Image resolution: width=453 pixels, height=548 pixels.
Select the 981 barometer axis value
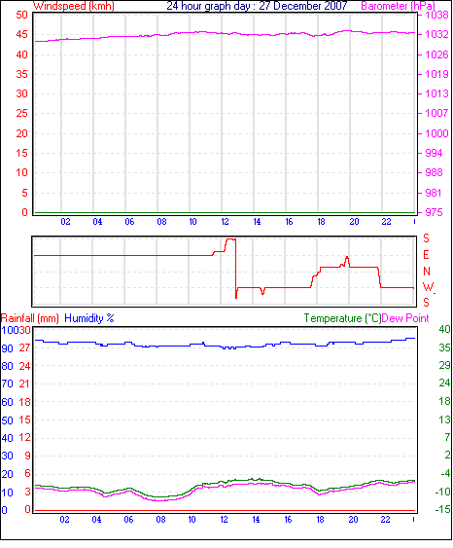coord(434,193)
